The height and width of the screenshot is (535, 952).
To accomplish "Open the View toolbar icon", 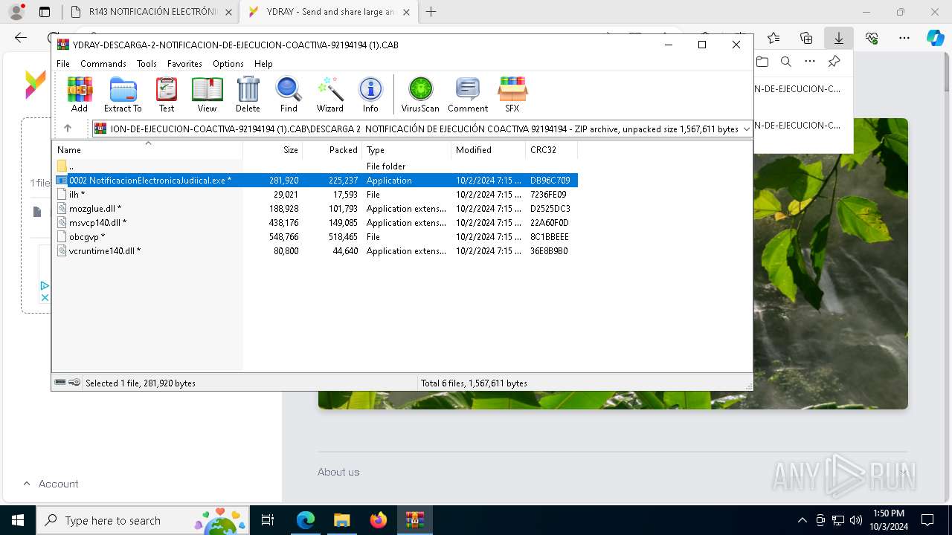I will (207, 94).
